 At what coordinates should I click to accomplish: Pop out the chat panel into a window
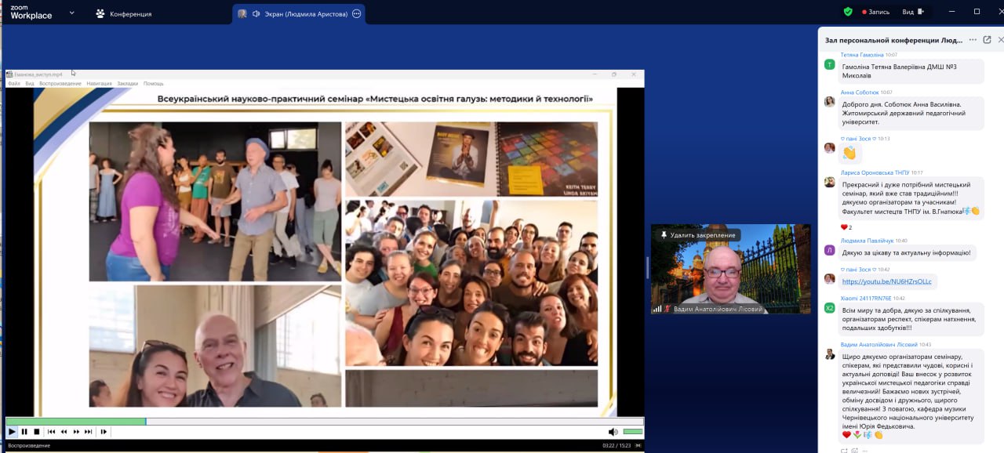click(x=988, y=39)
